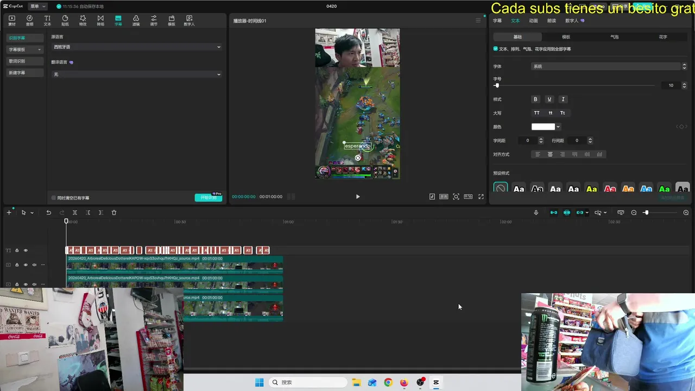Click the microphone record voiceover icon
This screenshot has width=695, height=391.
point(536,212)
